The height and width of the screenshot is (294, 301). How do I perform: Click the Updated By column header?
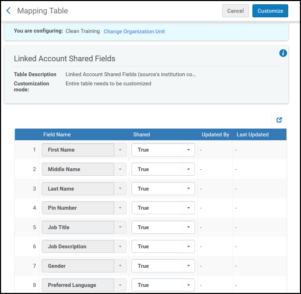216,135
